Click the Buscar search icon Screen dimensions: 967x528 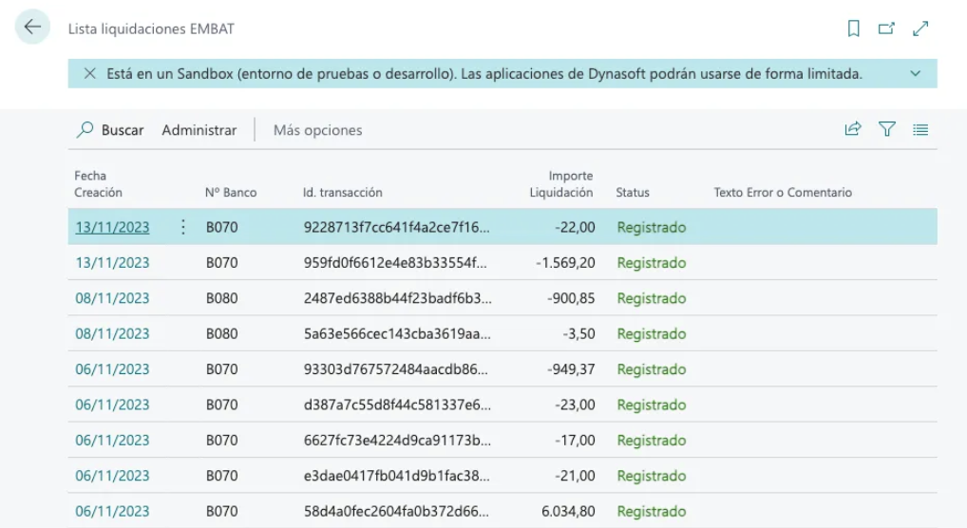(x=85, y=129)
